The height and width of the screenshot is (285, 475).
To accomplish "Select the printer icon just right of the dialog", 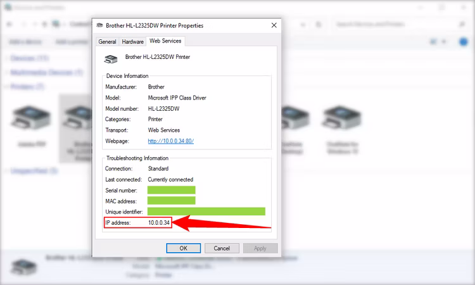I will (295, 118).
